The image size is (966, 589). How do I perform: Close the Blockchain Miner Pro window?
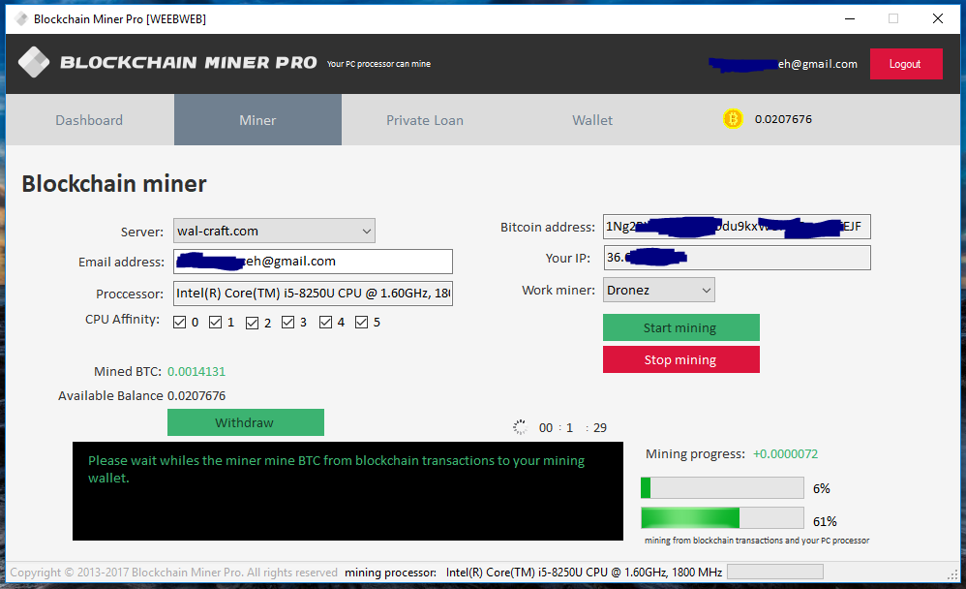pos(938,19)
